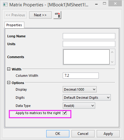Click the Cancel button
The height and width of the screenshot is (140, 124).
pos(83,134)
